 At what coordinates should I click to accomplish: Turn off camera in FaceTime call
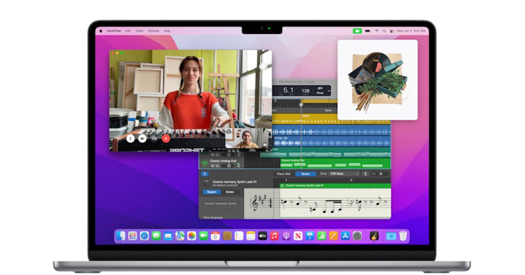click(142, 138)
